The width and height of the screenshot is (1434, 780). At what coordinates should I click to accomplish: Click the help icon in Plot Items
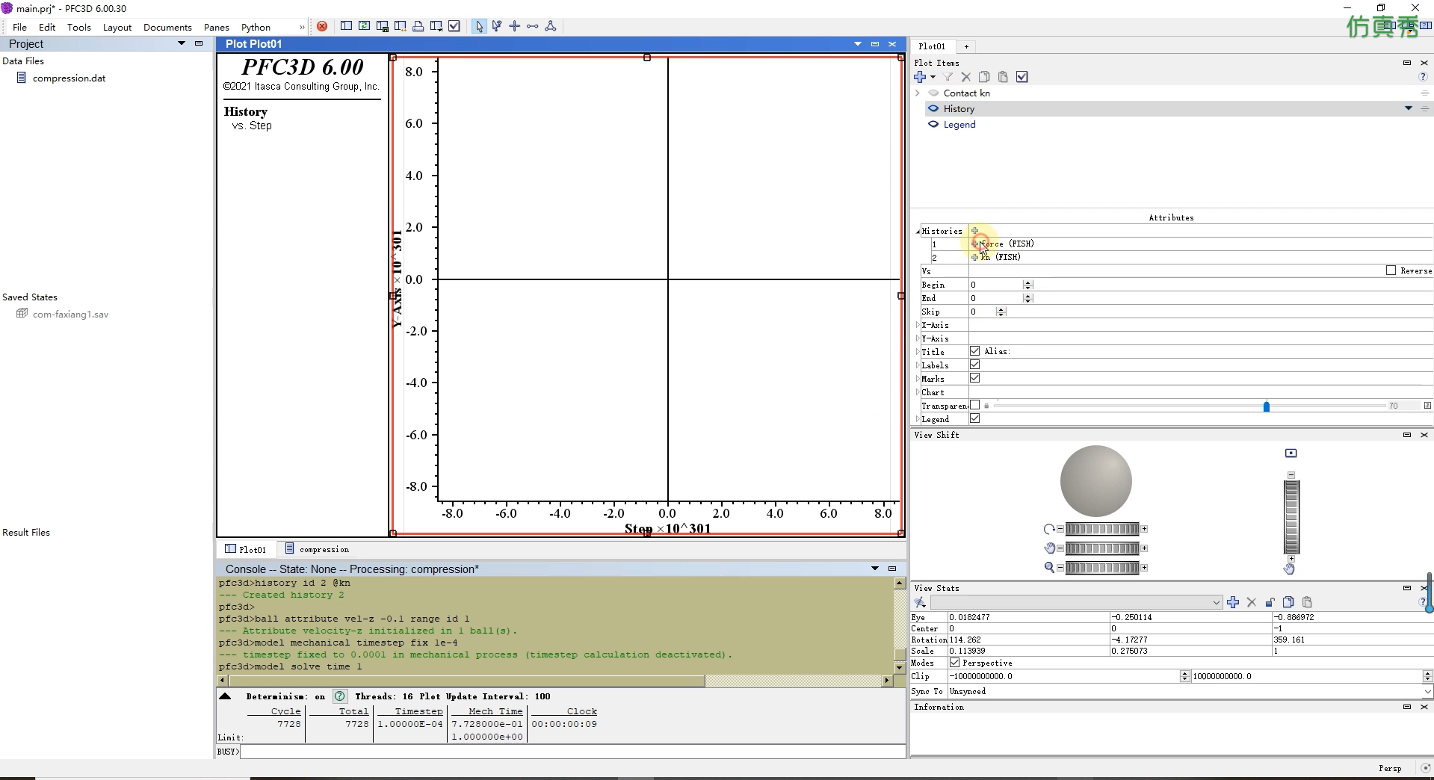coord(1423,77)
